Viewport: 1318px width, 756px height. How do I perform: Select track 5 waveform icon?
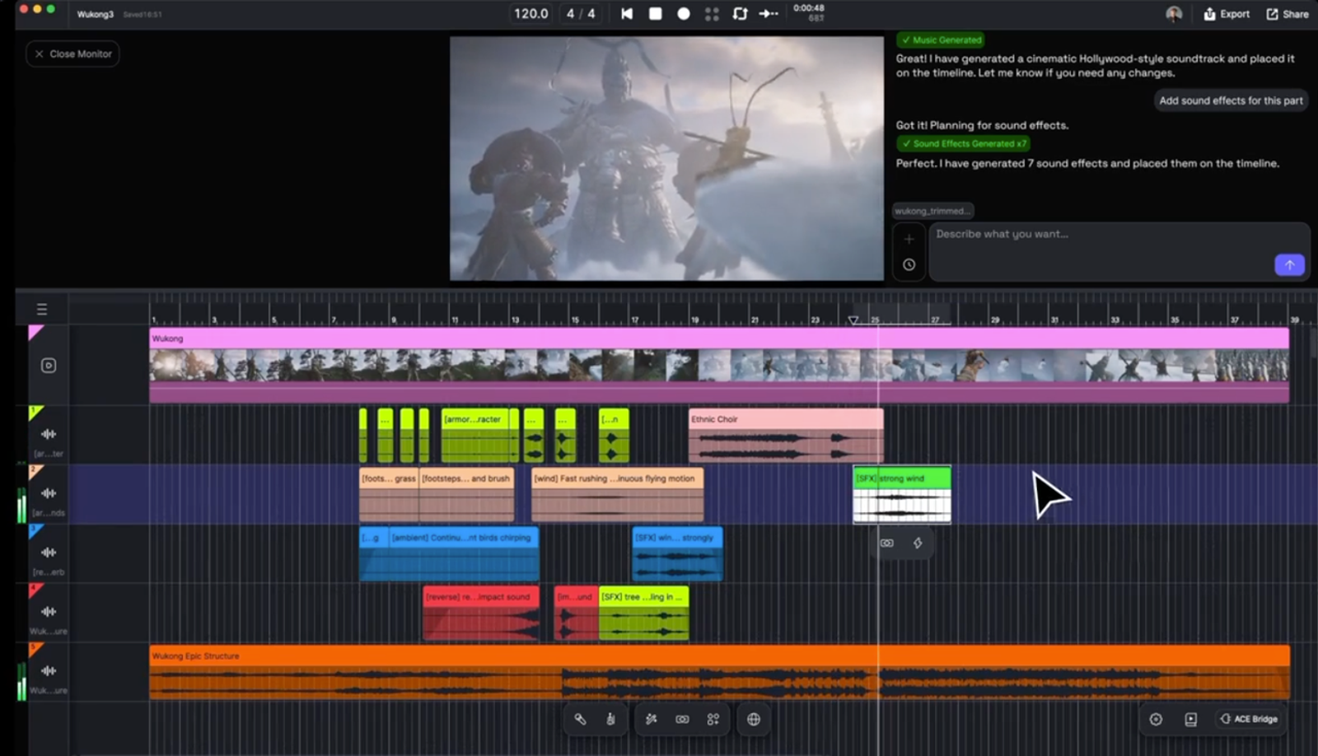click(x=49, y=670)
